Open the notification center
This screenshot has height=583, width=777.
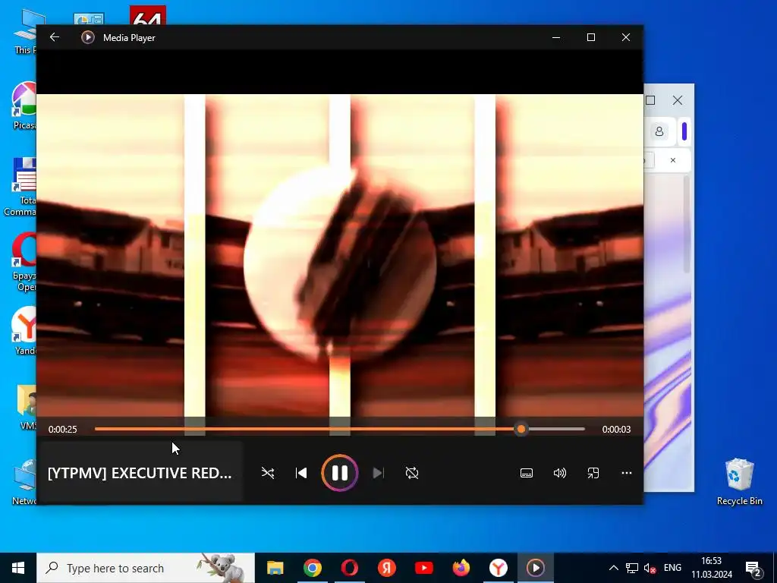753,568
